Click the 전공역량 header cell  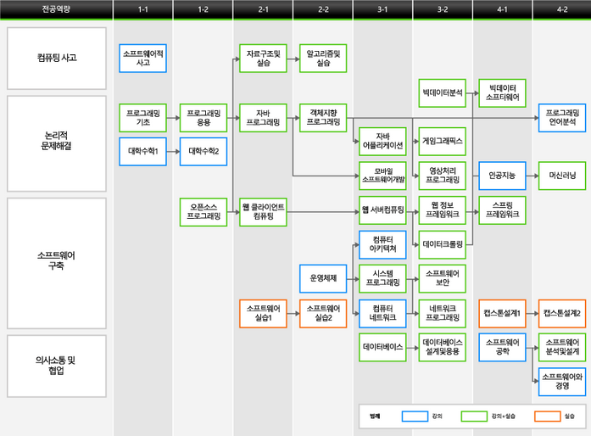click(56, 9)
